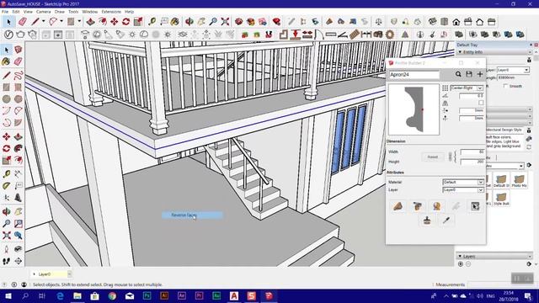Image resolution: width=539 pixels, height=303 pixels.
Task: Open File Explorer from the taskbar
Action: point(77,295)
